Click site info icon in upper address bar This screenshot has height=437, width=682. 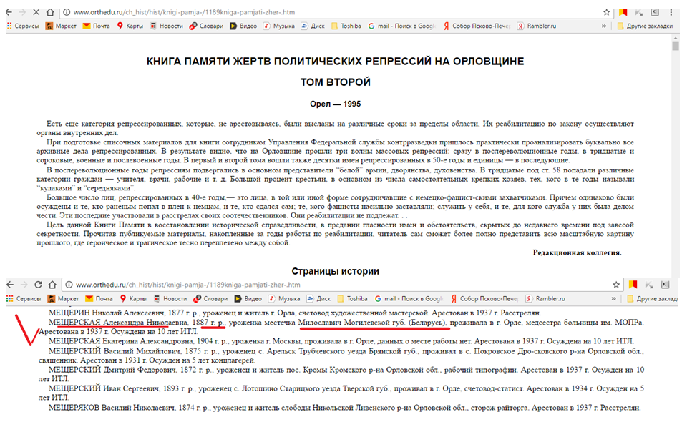(x=67, y=12)
